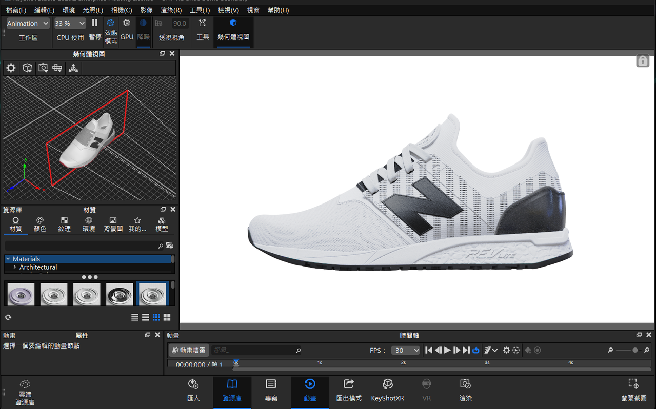The image size is (656, 409).
Task: Open KeyShotXR from bottom toolbar
Action: [x=387, y=391]
